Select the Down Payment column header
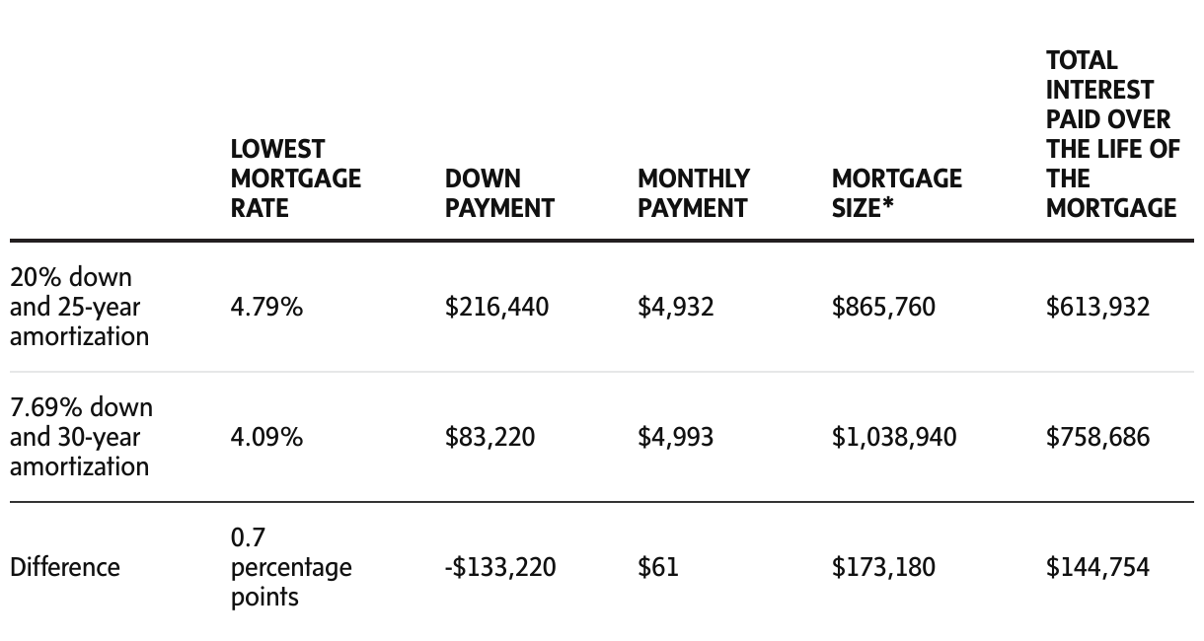The height and width of the screenshot is (641, 1204). coord(499,193)
